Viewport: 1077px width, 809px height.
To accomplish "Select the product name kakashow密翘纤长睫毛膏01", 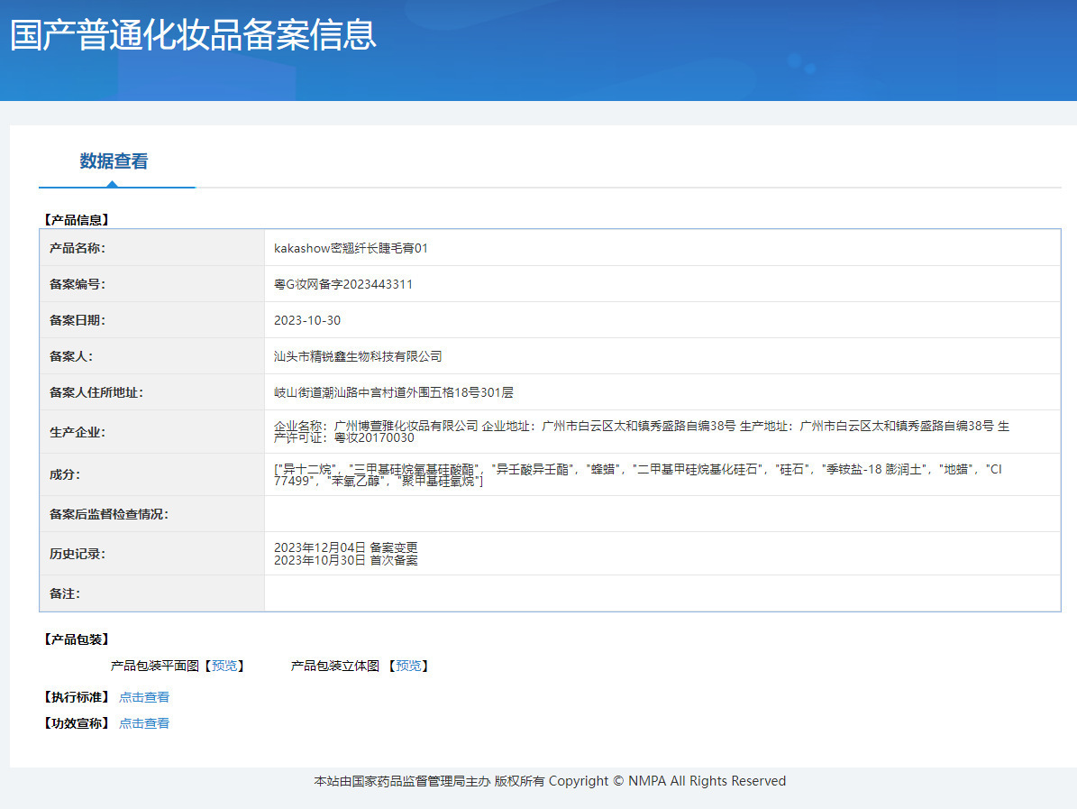I will coord(351,248).
